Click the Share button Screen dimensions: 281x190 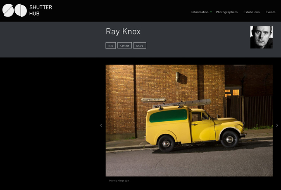[140, 46]
